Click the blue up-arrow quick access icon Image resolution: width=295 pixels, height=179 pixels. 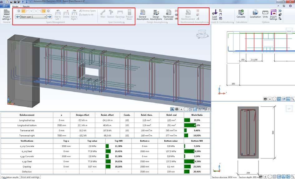23,2
